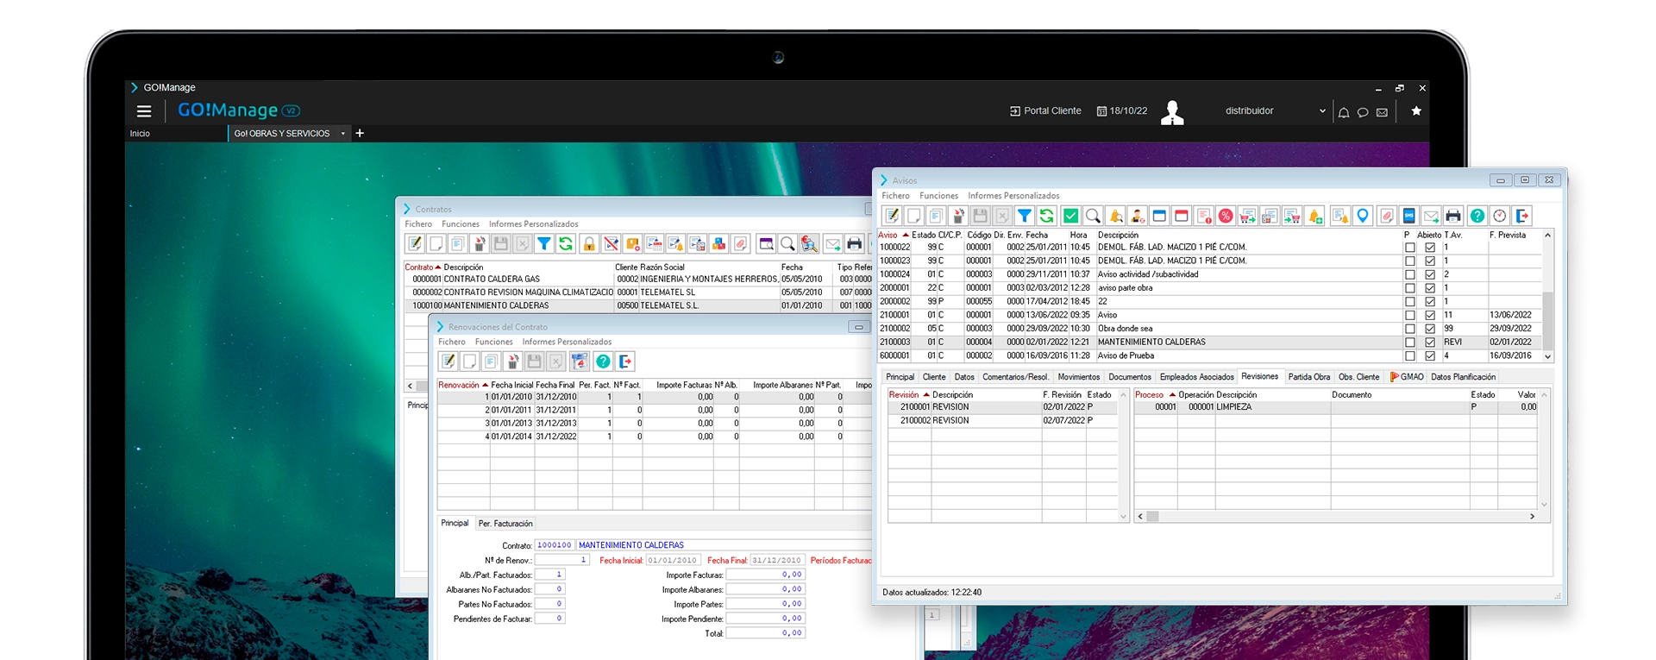Click calendar icon in Renovaciones toolbar
Image resolution: width=1656 pixels, height=660 pixels.
click(x=580, y=361)
